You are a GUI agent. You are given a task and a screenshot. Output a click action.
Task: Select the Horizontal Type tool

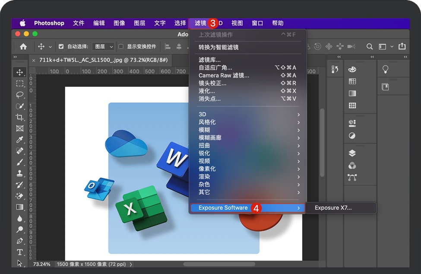19,252
